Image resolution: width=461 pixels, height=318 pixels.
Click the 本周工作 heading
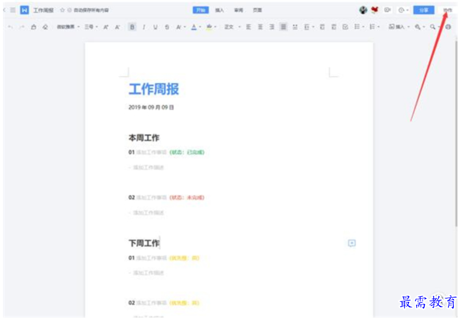coord(144,138)
